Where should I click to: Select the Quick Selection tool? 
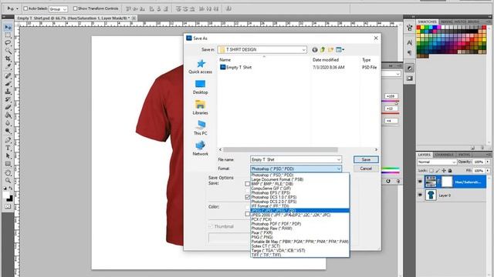(x=8, y=51)
